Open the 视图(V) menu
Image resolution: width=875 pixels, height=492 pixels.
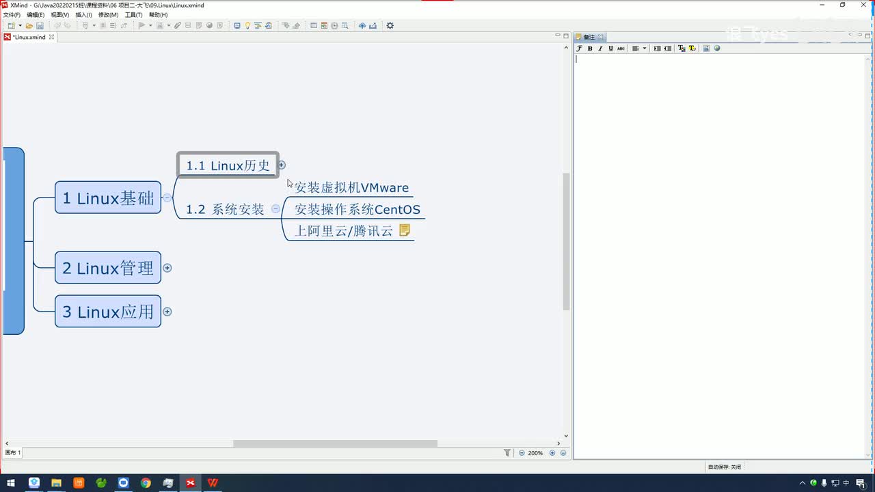pyautogui.click(x=60, y=14)
